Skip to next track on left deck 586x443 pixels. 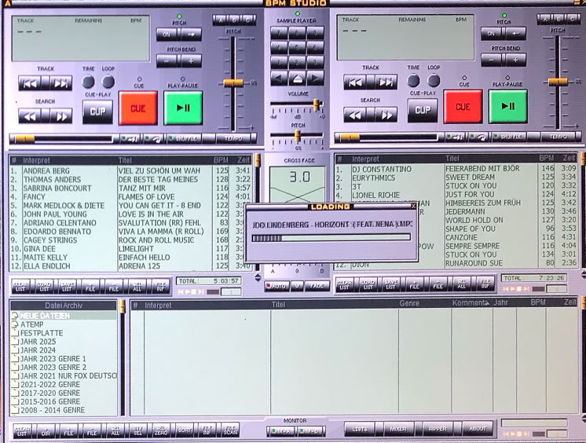click(x=61, y=82)
